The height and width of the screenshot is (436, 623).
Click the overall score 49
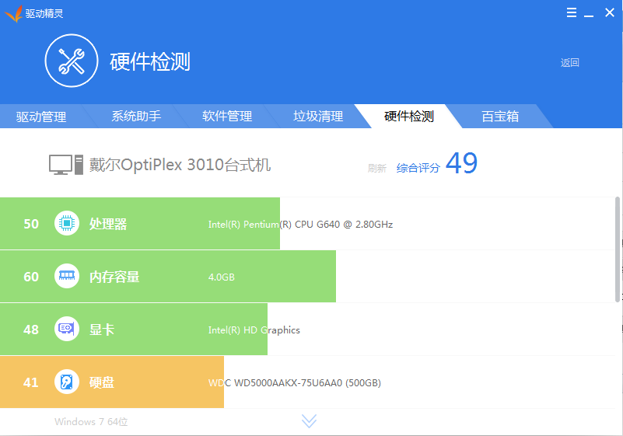point(461,163)
